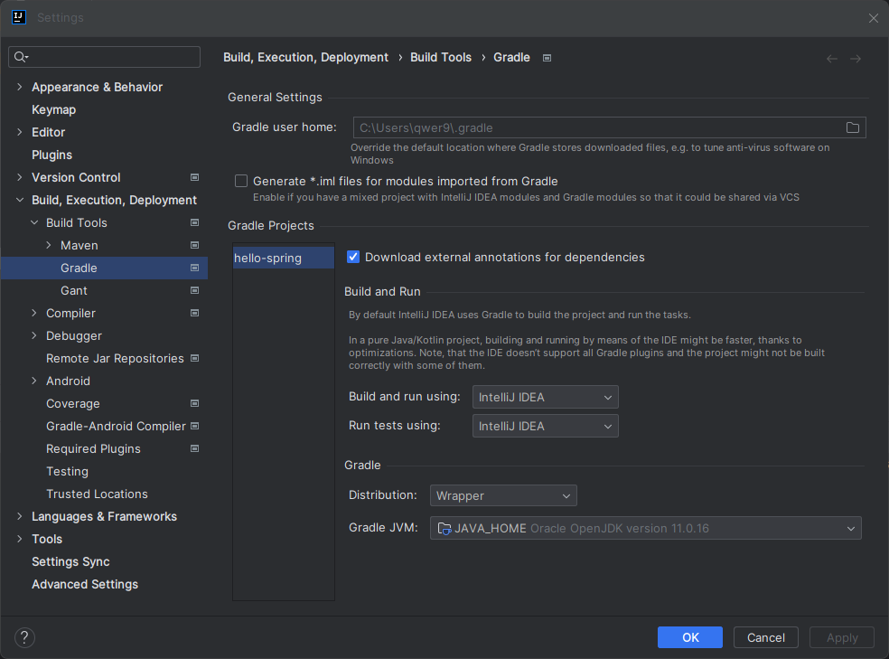The height and width of the screenshot is (659, 889).
Task: Click project icon beside Remote Jar Repositories
Action: pyautogui.click(x=194, y=358)
